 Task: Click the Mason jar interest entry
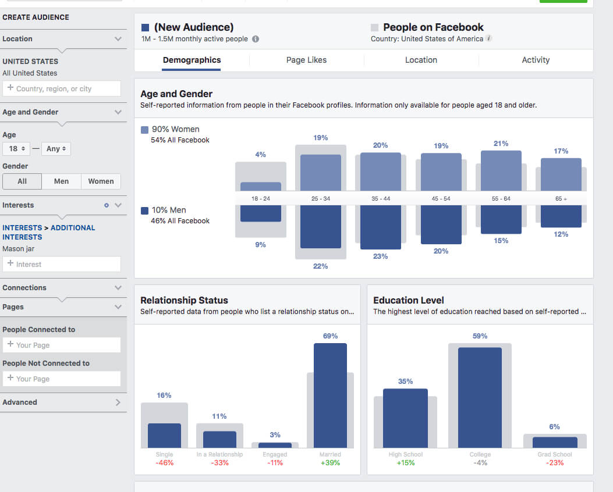coord(19,249)
